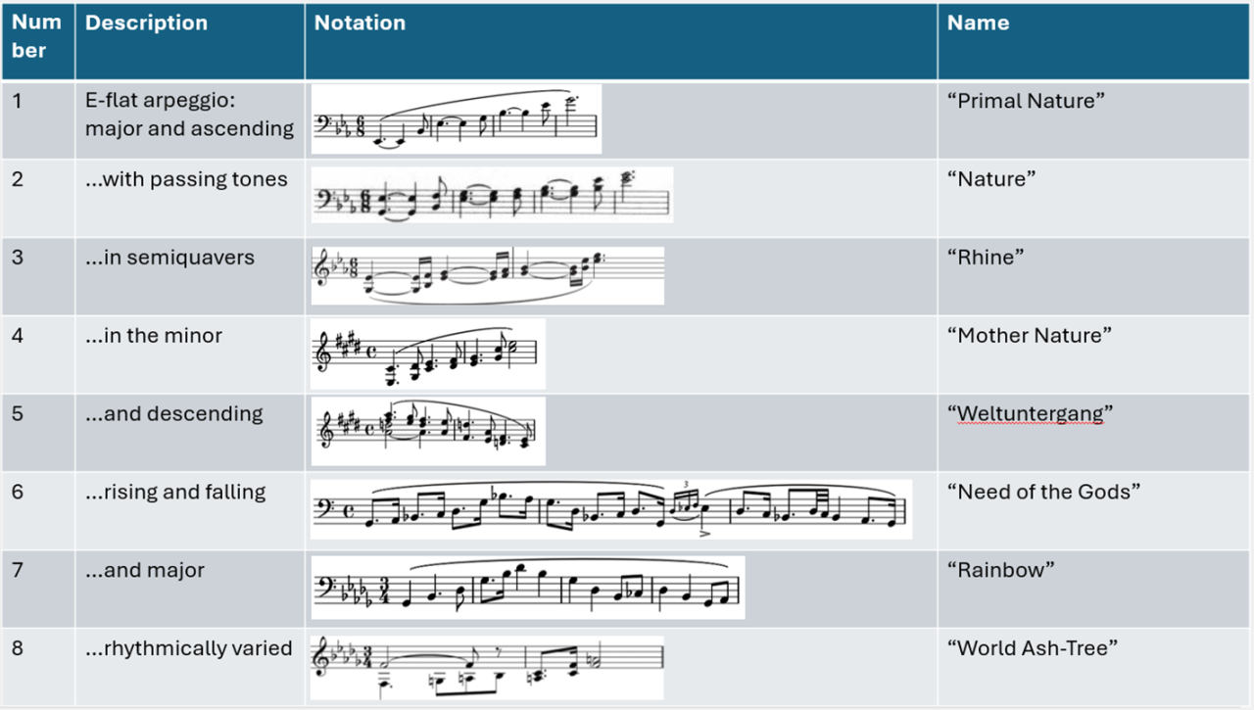Click the Notation column header
Screen dimensions: 1254x710
(621, 41)
